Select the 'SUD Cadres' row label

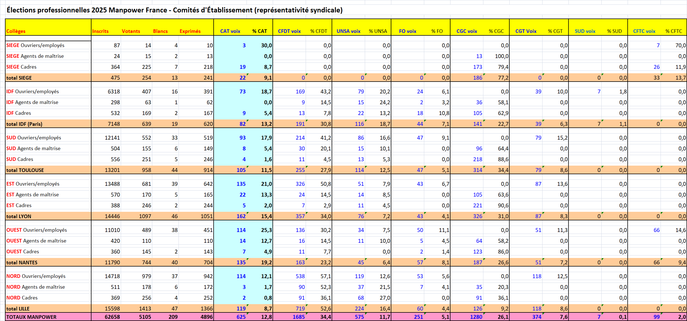tap(20, 159)
